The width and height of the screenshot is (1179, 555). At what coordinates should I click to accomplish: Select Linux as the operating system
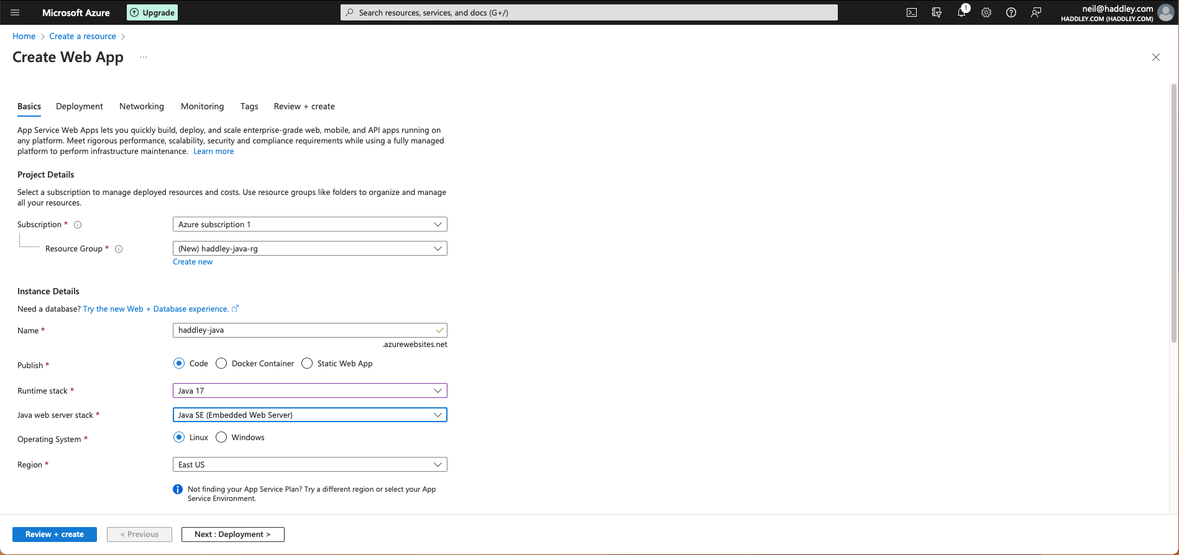point(179,438)
